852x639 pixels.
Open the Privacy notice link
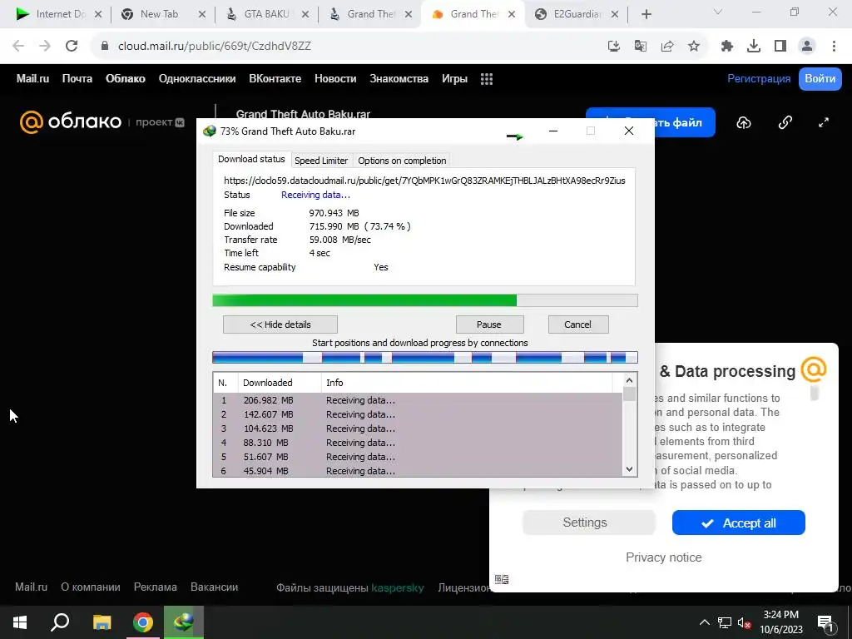point(663,557)
